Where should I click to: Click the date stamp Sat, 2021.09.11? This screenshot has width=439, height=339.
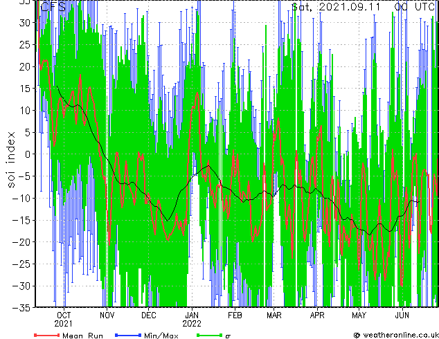tap(336, 6)
